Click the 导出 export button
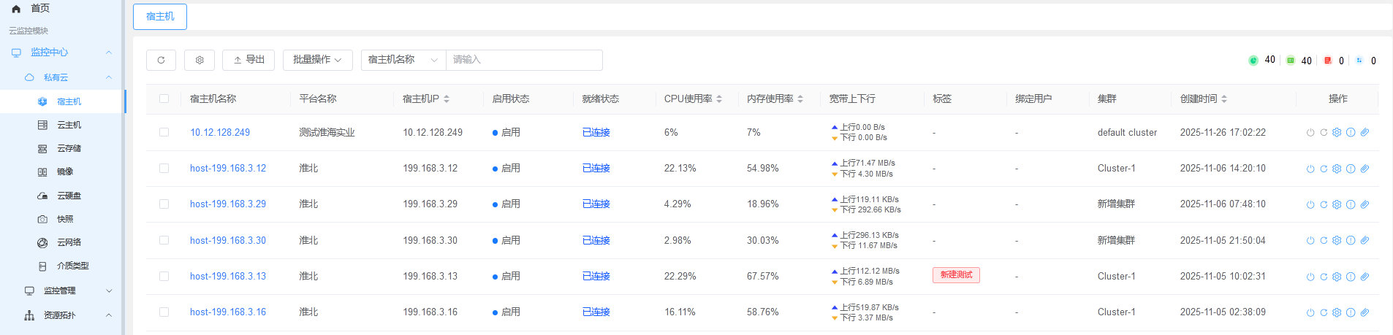 coord(248,60)
